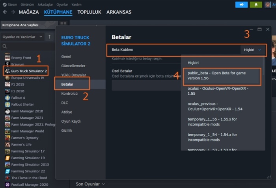Click the library grid view icon

click(x=63, y=24)
